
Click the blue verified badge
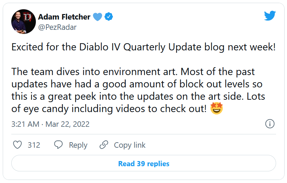[x=109, y=16]
